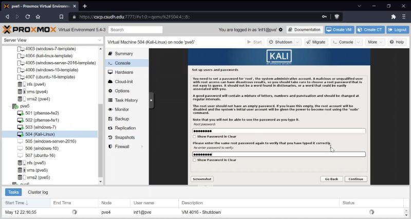This screenshot has width=411, height=219.
Task: Switch to the Cluster log tab
Action: pyautogui.click(x=38, y=192)
